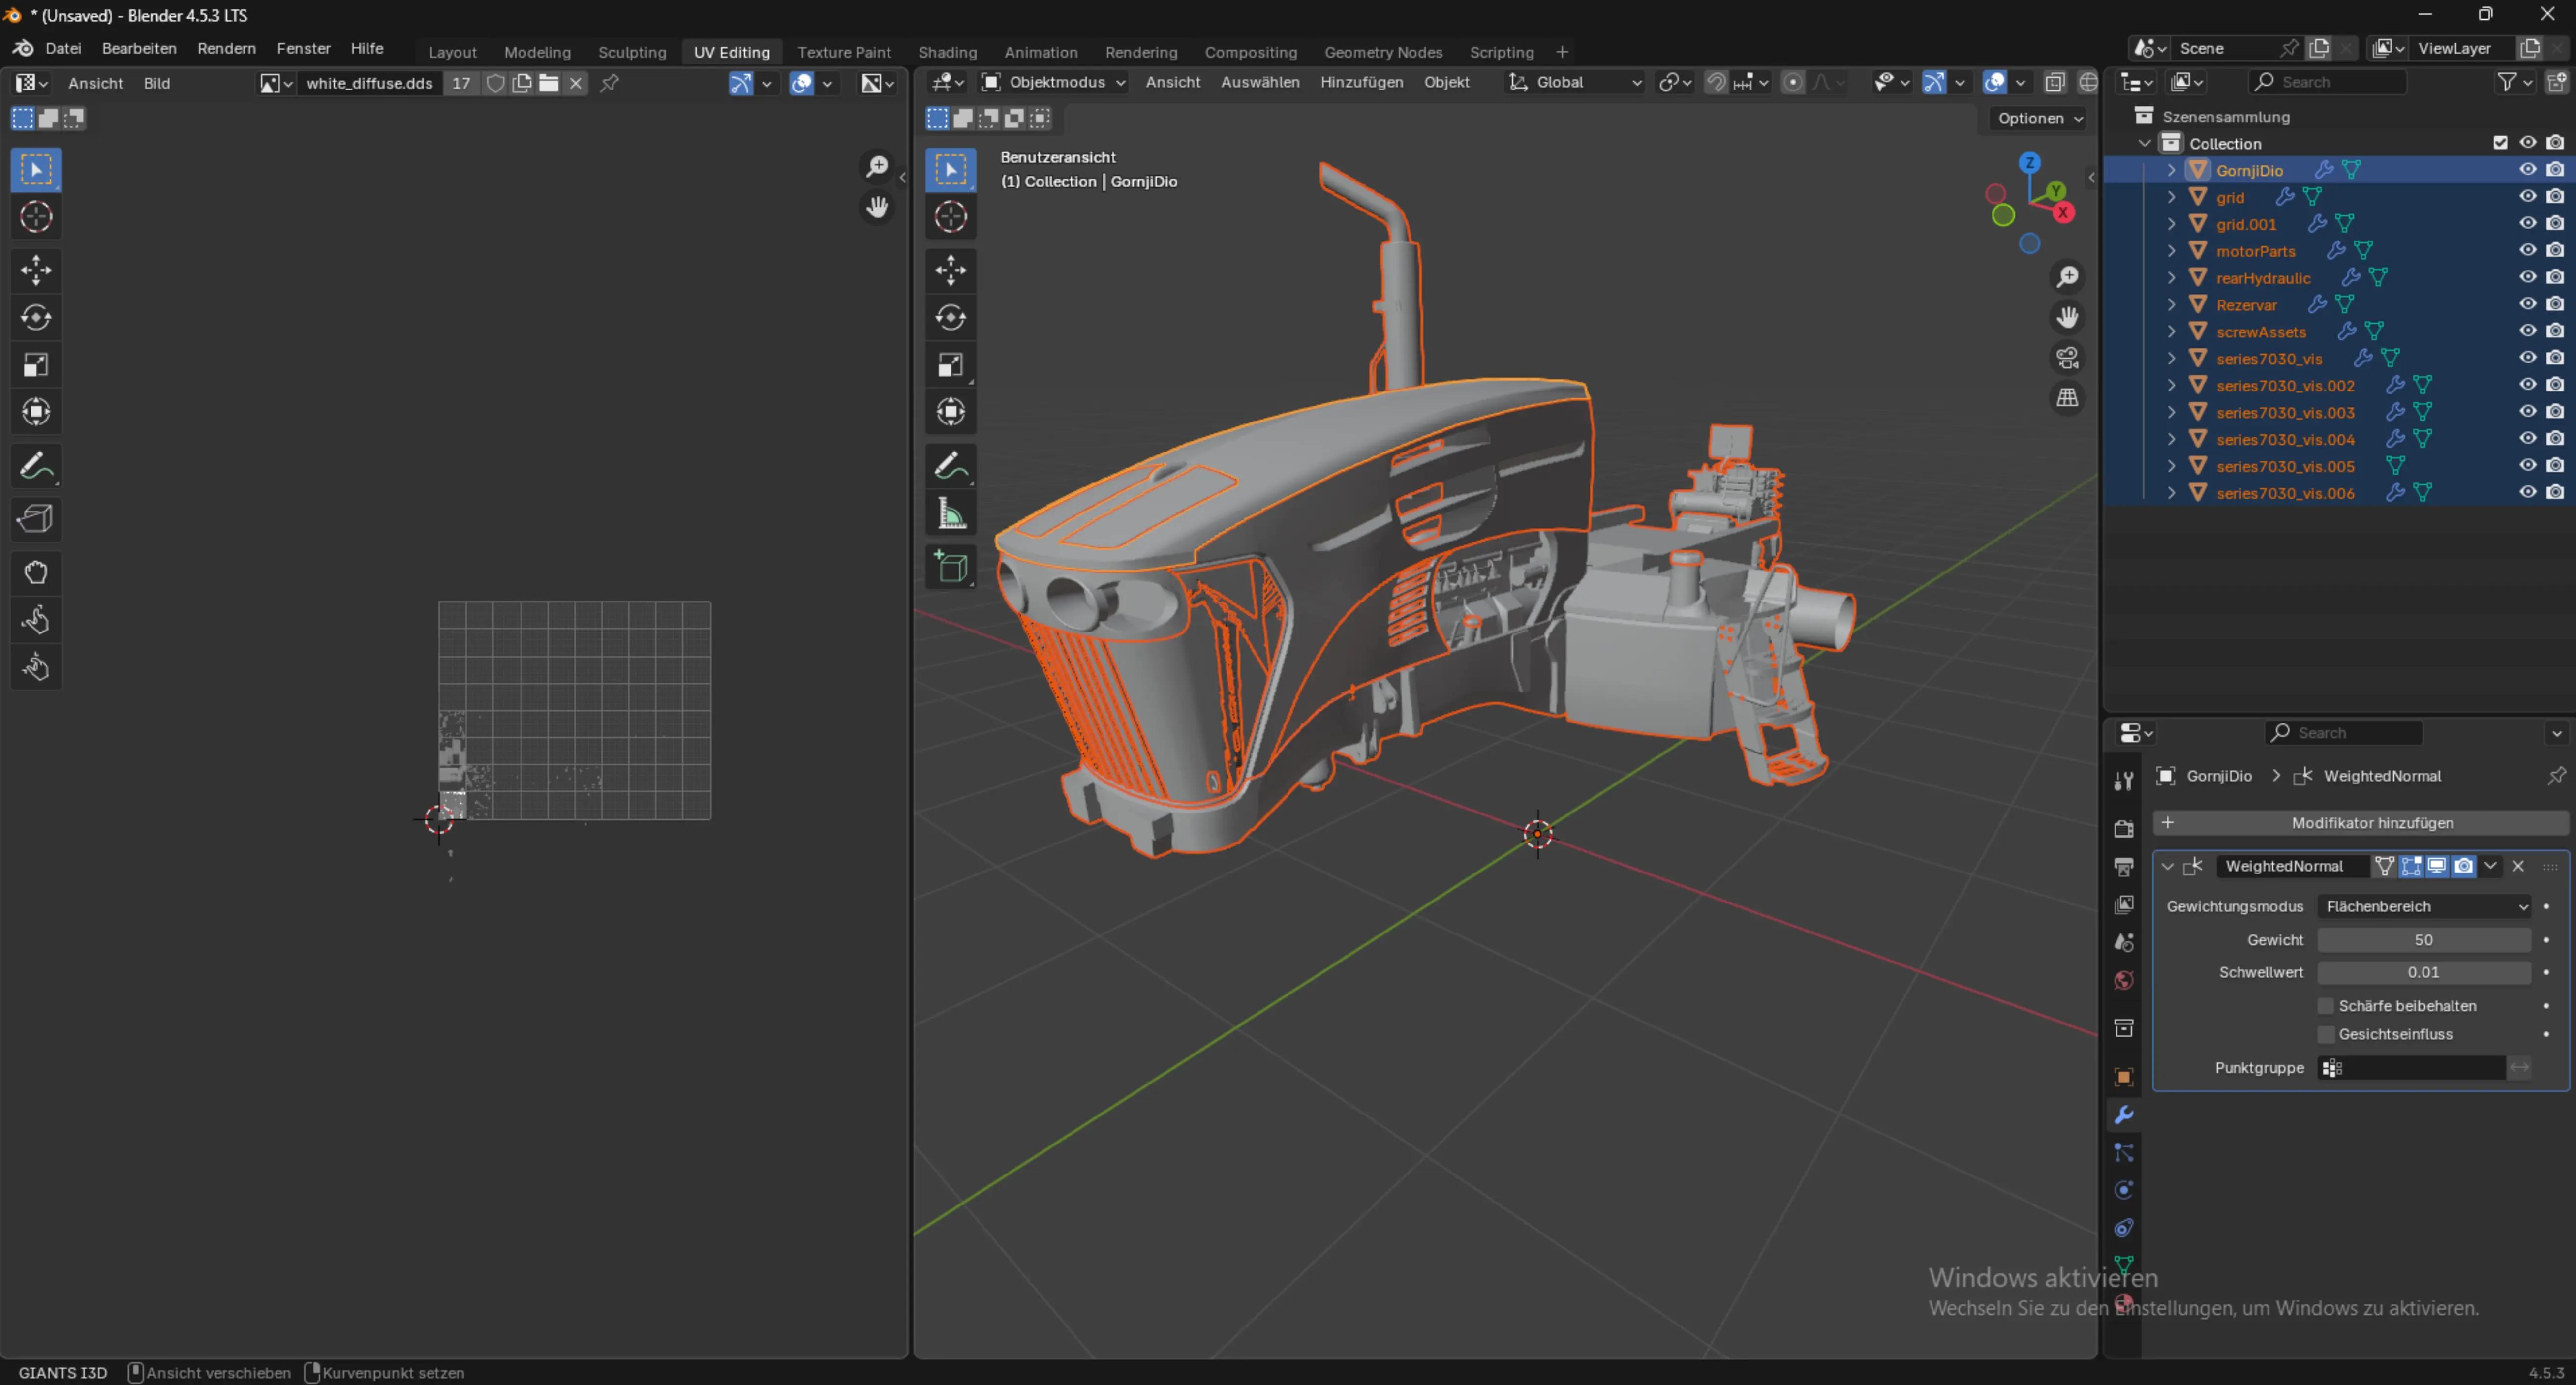Select the Move tool in the 3D viewport toolbar
2576x1385 pixels.
(950, 270)
